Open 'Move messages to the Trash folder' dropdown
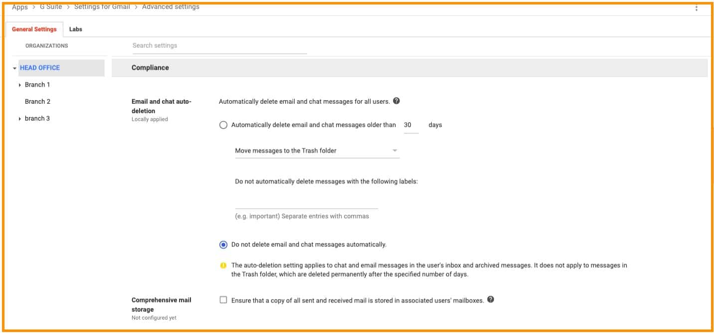 [x=317, y=151]
